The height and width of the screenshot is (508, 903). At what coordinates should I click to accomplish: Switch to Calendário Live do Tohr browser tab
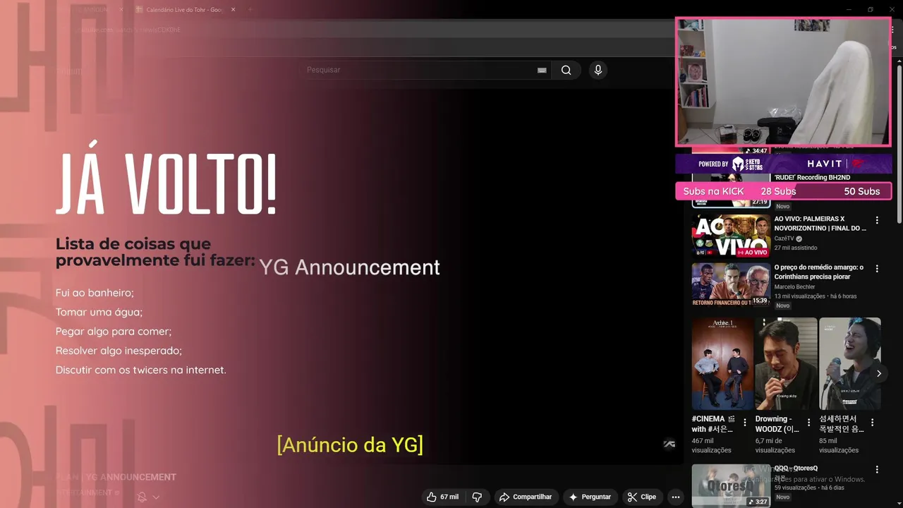click(x=183, y=10)
